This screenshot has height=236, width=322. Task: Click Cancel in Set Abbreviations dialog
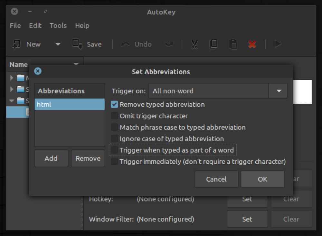tap(216, 179)
